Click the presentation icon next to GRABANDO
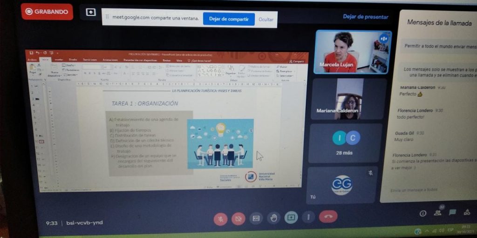Screen dimensions: 477x238 91,12
